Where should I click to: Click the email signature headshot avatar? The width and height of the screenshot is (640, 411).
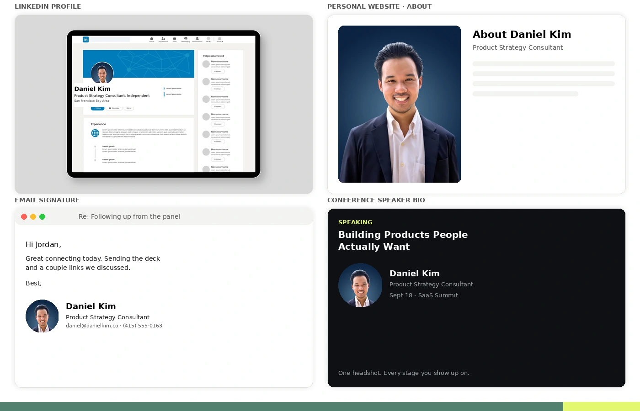[42, 316]
